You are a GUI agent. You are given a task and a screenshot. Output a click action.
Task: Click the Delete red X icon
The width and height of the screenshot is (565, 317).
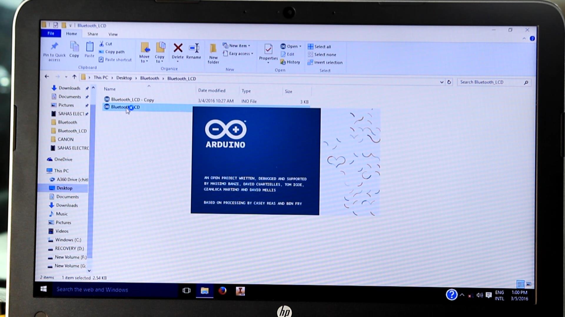pos(178,48)
